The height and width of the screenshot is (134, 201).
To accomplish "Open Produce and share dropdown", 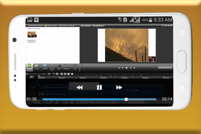I will click(68, 25).
